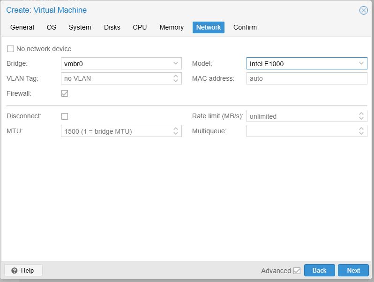Go to the Memory tab
The height and width of the screenshot is (282, 374).
[x=172, y=27]
